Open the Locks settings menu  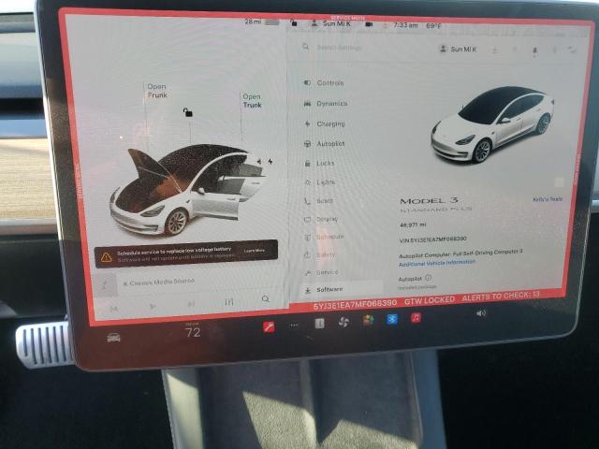319,163
